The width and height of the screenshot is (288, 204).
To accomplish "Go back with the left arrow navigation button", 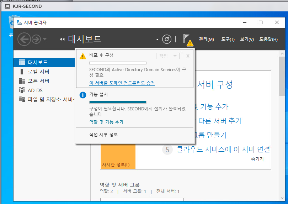I will point(24,39).
